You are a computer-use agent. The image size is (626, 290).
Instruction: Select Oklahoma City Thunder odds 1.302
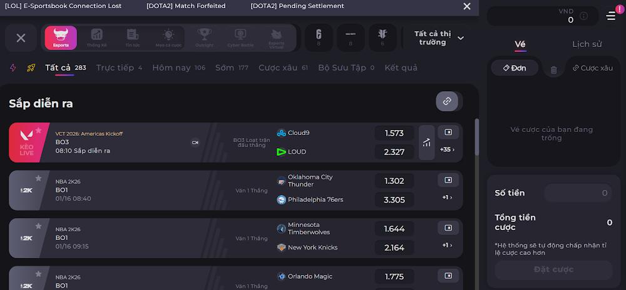click(394, 181)
